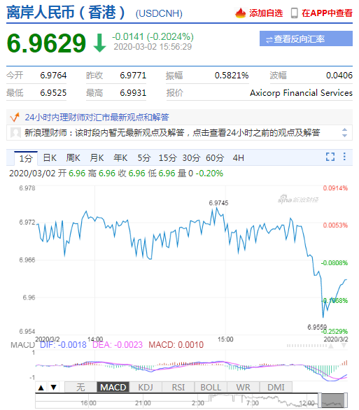Click the Axicorp Financial Services quote provider

click(x=301, y=93)
